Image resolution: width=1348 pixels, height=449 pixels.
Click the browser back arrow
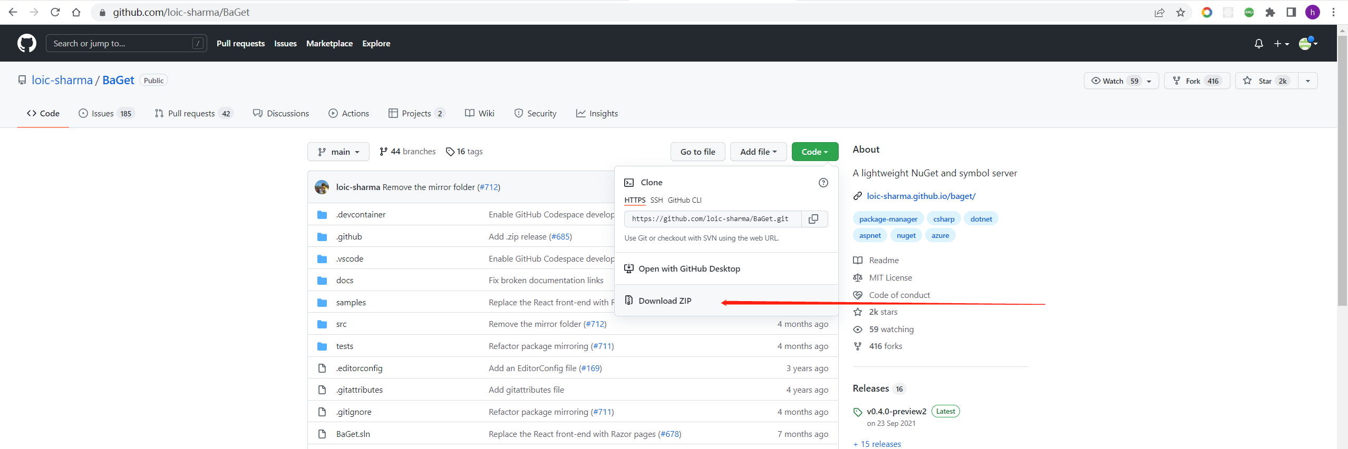[13, 12]
